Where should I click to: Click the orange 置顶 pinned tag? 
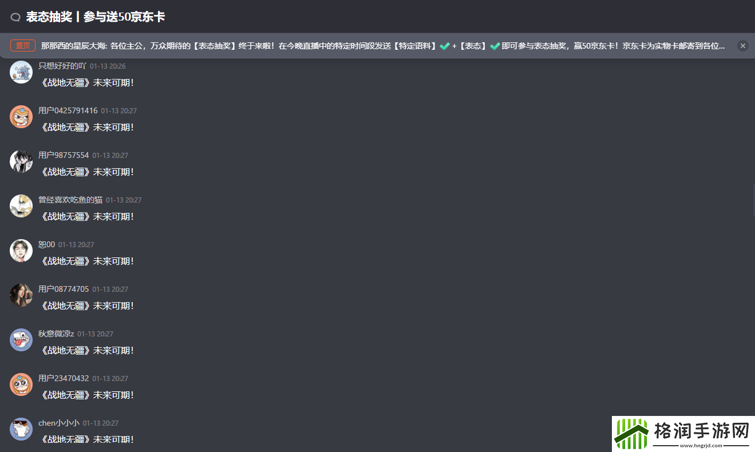tap(23, 46)
